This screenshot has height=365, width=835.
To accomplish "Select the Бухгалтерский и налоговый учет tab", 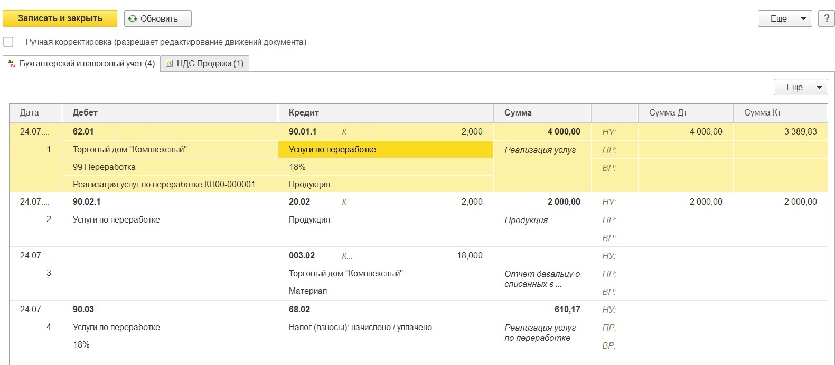I will pyautogui.click(x=87, y=63).
